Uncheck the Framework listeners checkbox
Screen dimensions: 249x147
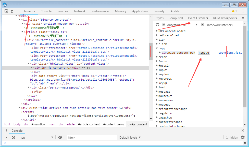click(x=203, y=25)
